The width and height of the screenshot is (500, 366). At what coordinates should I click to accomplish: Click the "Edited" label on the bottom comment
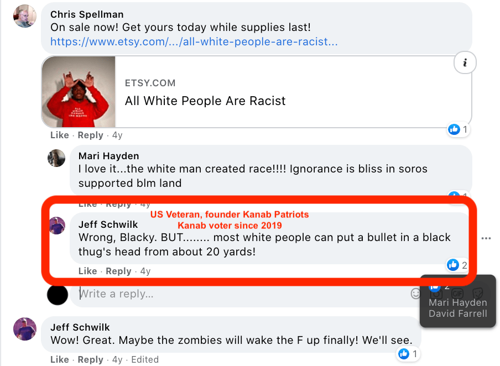point(145,359)
